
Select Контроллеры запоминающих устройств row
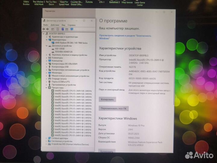point(70,70)
